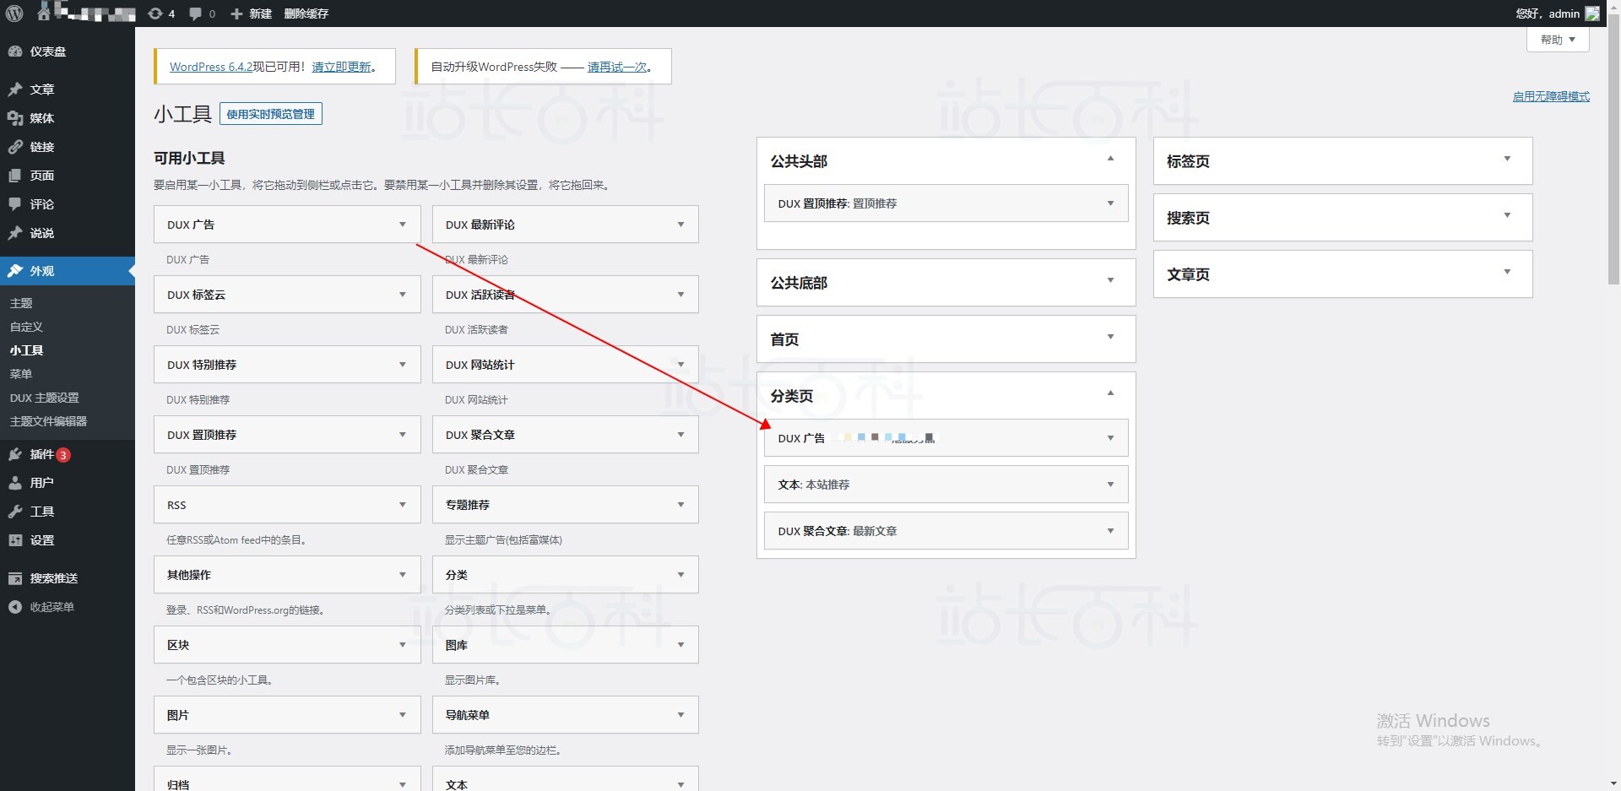Open 菜单 submenu item
1621x791 pixels.
(21, 374)
